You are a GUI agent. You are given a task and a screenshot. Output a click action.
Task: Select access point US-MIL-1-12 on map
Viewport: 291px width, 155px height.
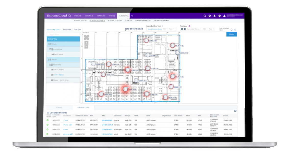173,45
